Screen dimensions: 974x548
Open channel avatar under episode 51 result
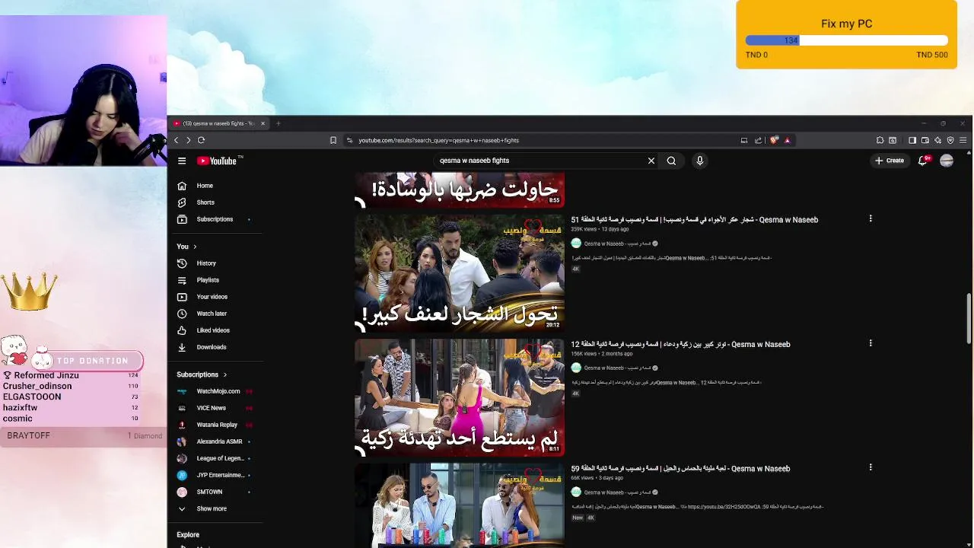point(576,244)
